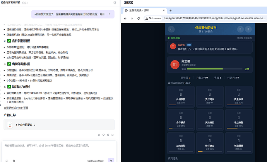Switch to the 全脉谈判桌 · 谈判 tab

[x=145, y=10]
